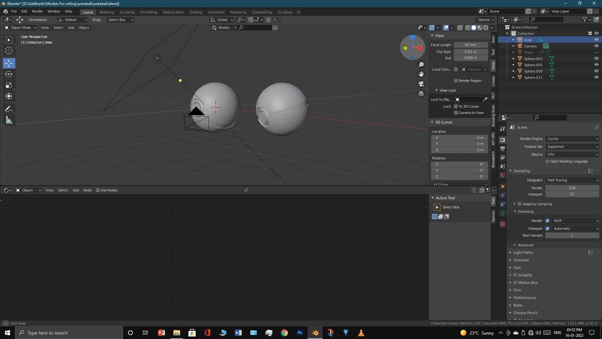Open the Global transform orientation dropdown

[x=222, y=20]
